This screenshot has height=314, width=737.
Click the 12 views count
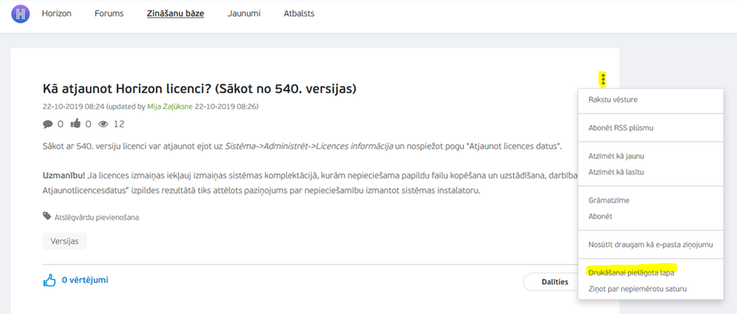[x=119, y=124]
